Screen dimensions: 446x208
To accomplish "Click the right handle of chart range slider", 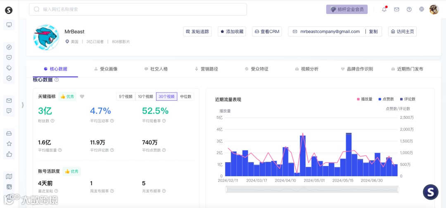I will 398,189.
